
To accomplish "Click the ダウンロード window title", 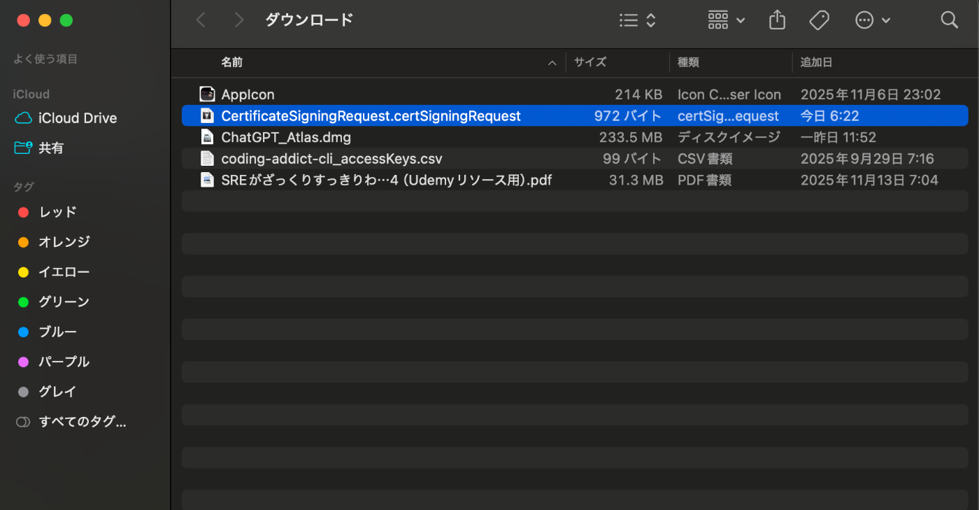I will pyautogui.click(x=309, y=20).
